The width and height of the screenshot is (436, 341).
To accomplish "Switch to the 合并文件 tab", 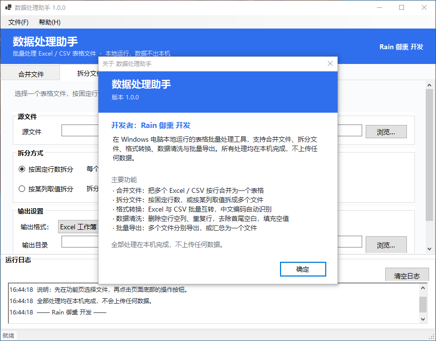I will click(31, 74).
